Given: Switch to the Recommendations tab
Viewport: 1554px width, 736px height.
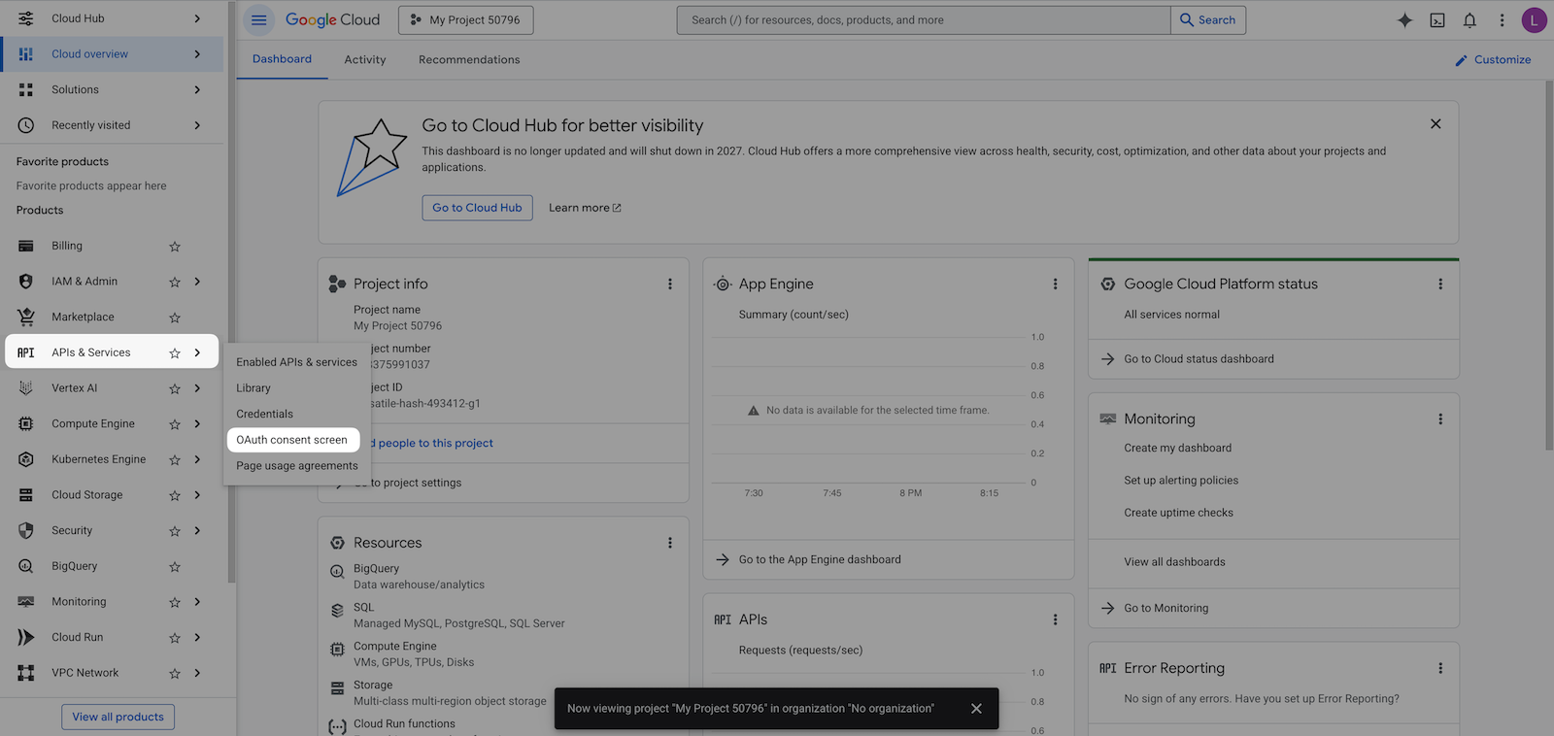Looking at the screenshot, I should click(x=469, y=59).
